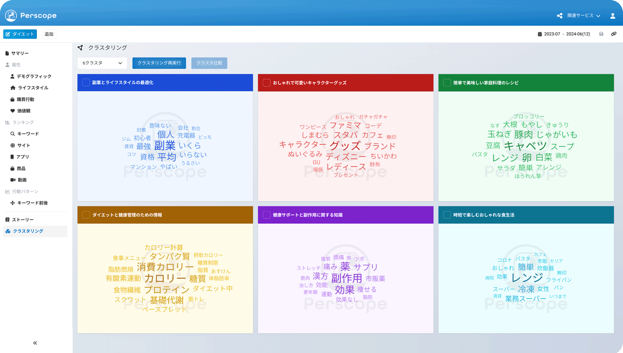Image resolution: width=623 pixels, height=353 pixels.
Task: Check the 健康サポートと副作用に関する知識 cluster box
Action: click(x=267, y=215)
